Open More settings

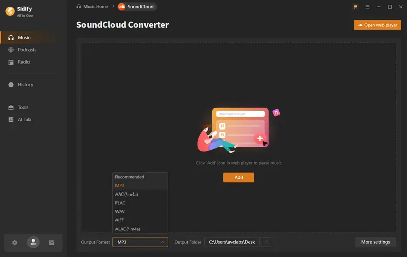coord(375,242)
